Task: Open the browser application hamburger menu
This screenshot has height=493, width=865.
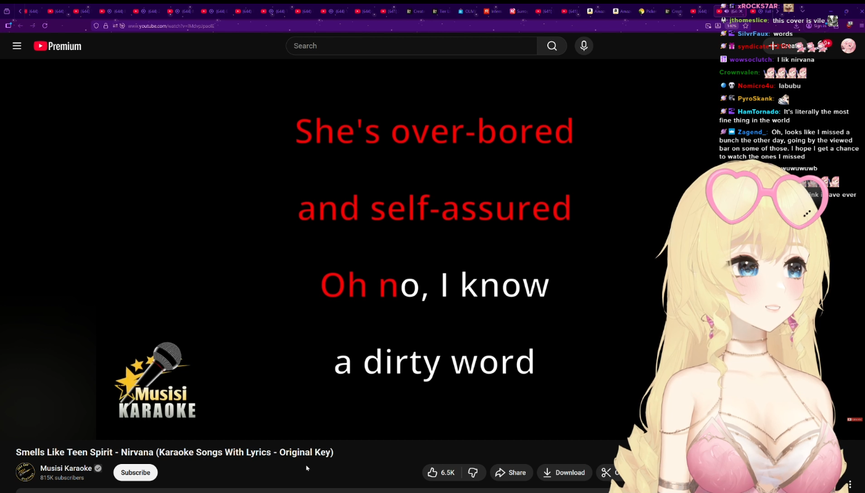Action: 861,26
